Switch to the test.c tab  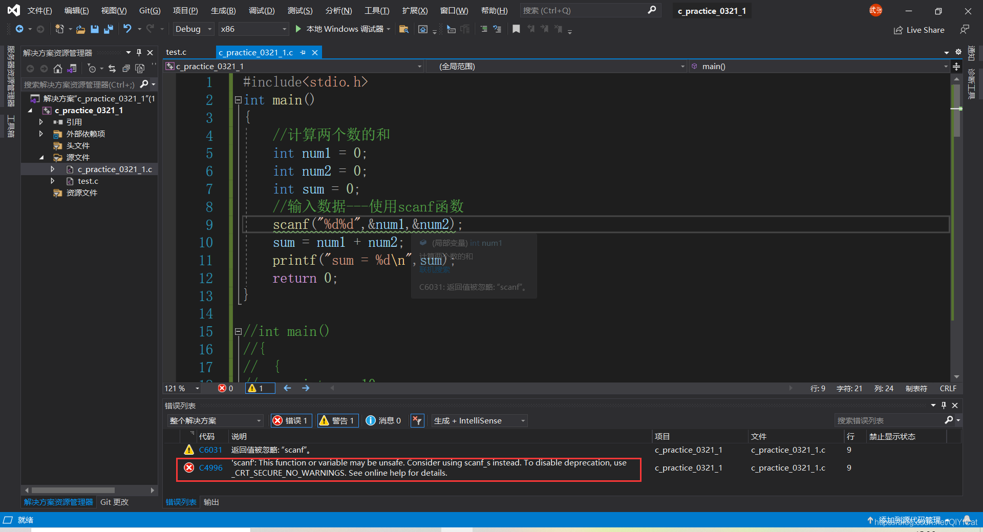click(x=176, y=52)
